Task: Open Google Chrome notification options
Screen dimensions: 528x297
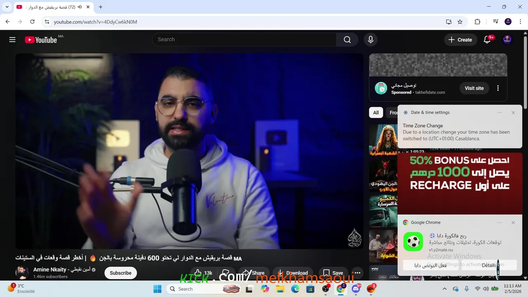Action: tap(500, 222)
